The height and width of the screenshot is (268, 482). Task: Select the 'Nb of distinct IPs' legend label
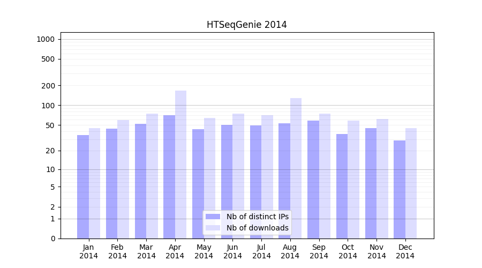[x=257, y=217]
